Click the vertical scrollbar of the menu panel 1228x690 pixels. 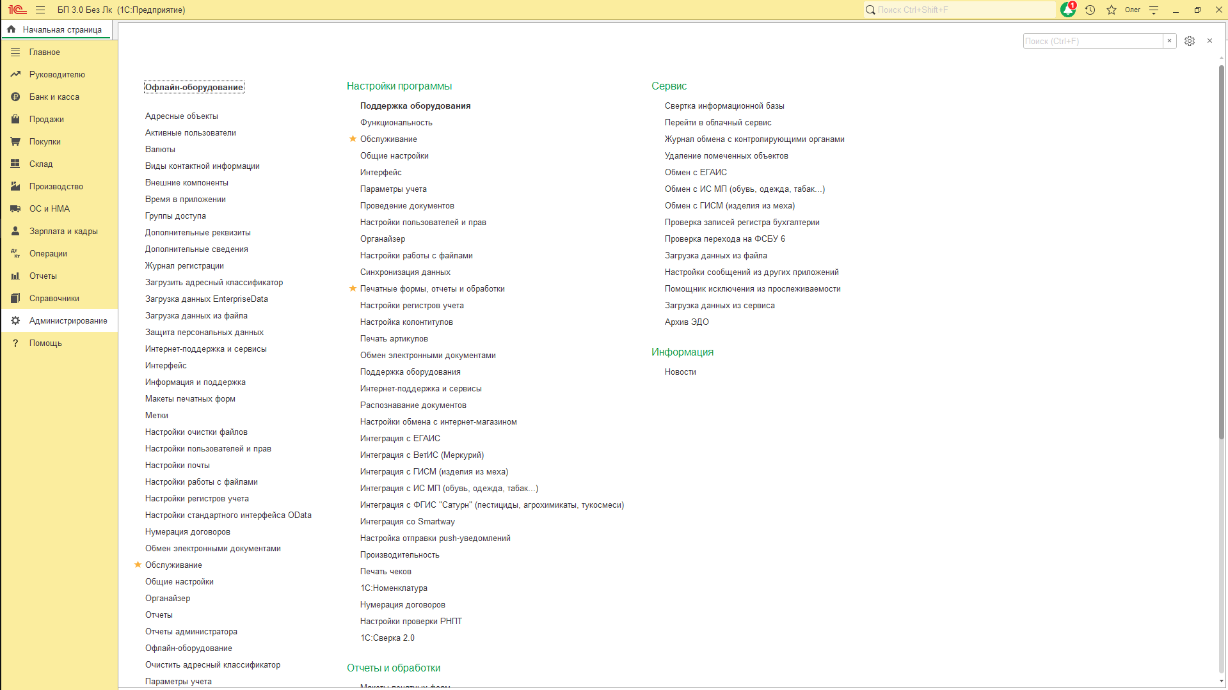[1222, 252]
